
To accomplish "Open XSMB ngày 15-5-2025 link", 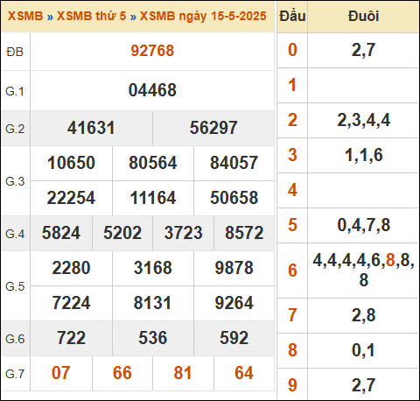I will tap(203, 16).
